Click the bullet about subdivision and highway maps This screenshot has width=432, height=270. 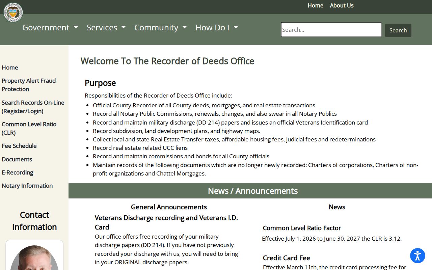point(177,131)
